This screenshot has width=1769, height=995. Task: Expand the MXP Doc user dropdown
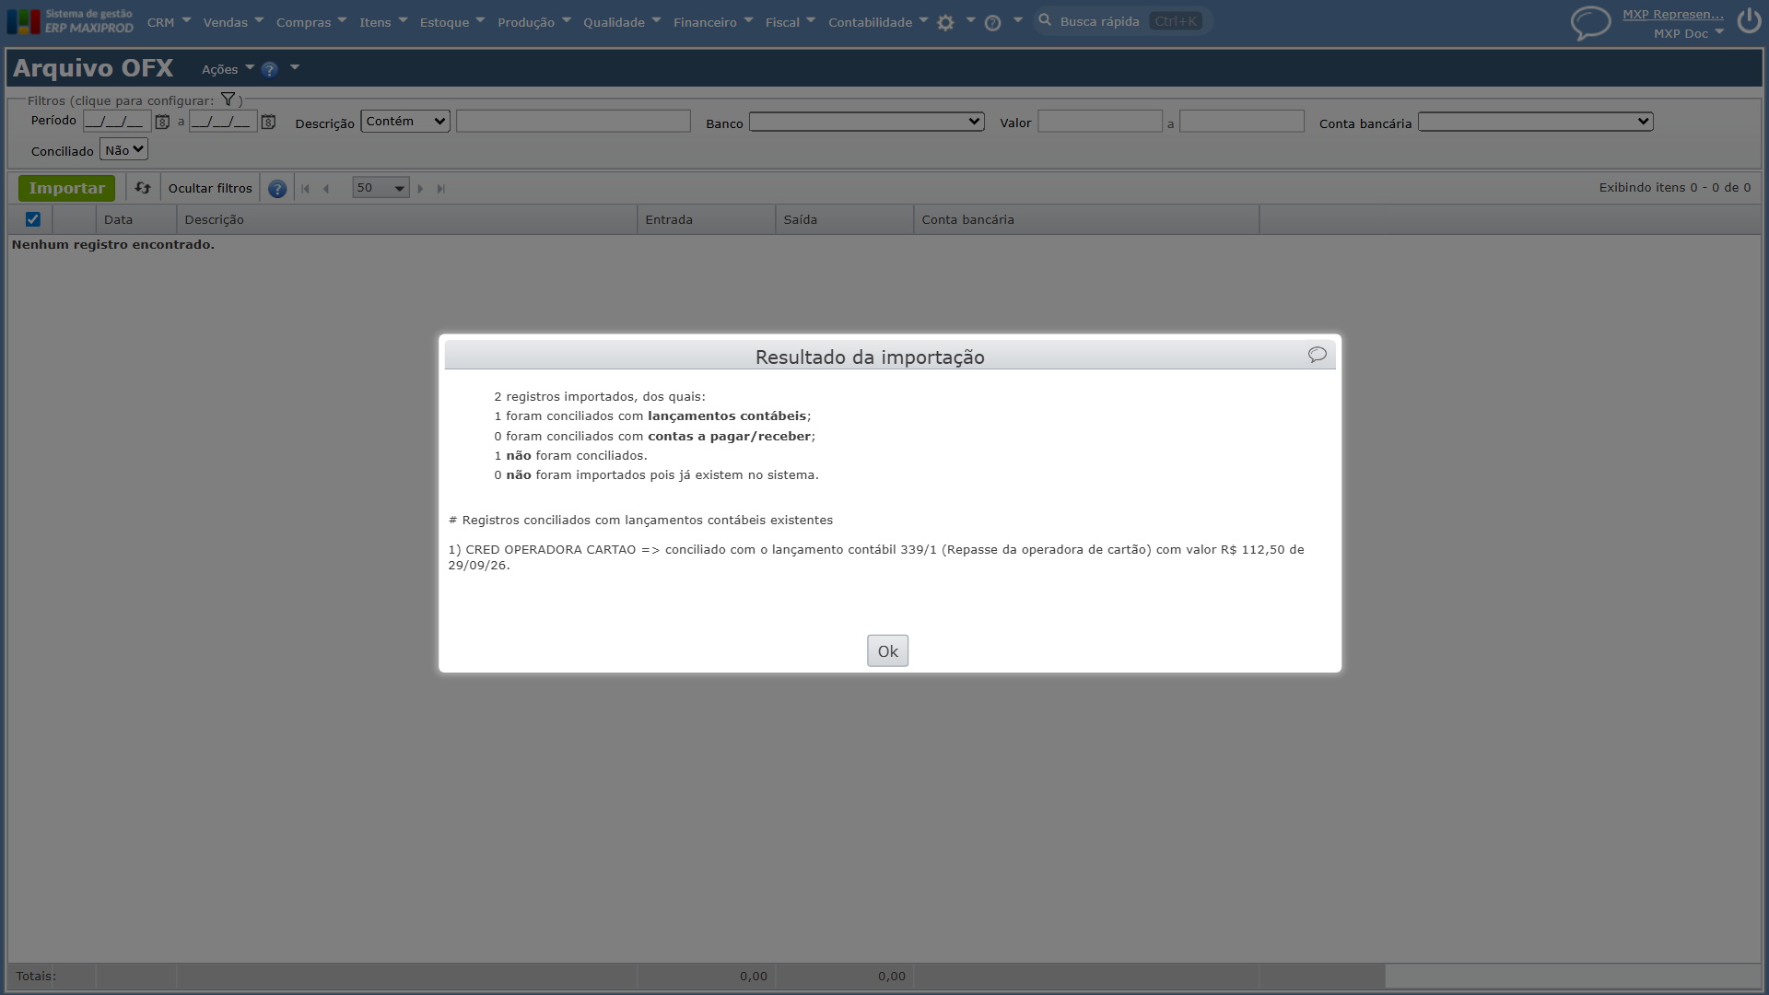pos(1689,33)
